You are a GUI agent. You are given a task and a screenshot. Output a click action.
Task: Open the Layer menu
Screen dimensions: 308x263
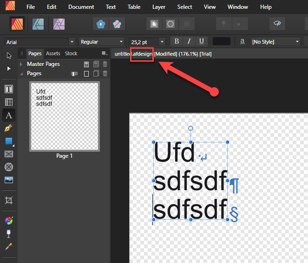coord(159,7)
